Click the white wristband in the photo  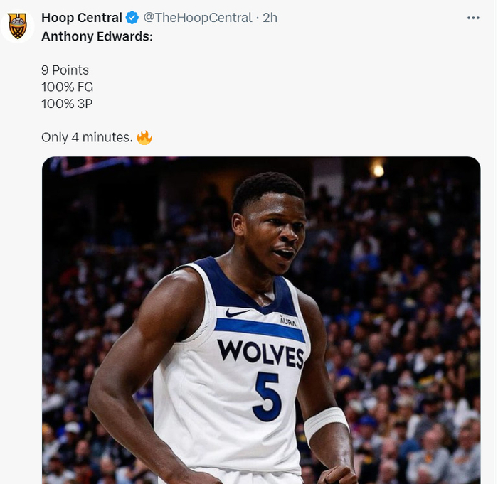click(x=326, y=422)
